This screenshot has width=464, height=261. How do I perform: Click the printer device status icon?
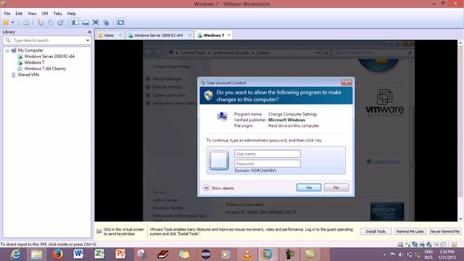point(422,244)
